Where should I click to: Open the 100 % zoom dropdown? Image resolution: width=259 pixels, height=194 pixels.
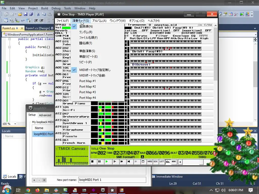(15, 124)
